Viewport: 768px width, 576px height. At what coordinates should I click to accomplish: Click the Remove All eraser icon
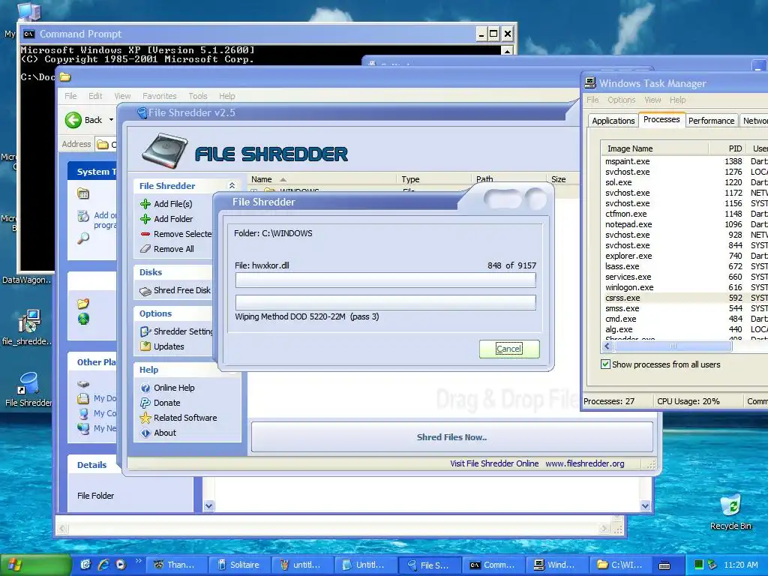click(145, 249)
